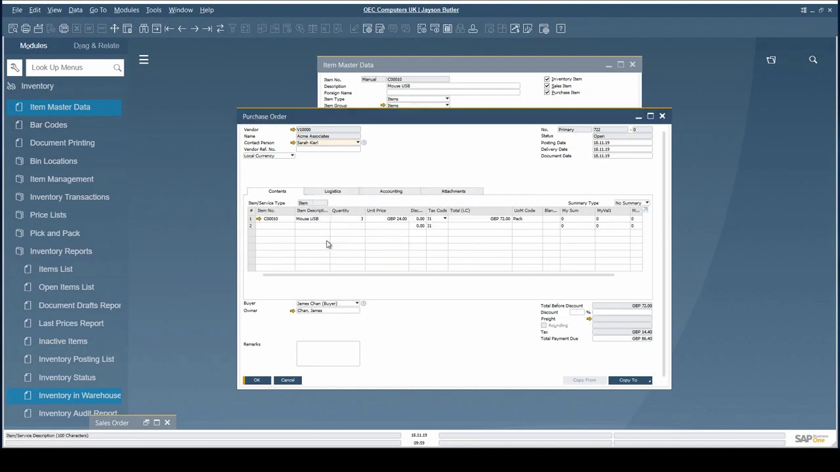
Task: Click the Print toolbar icon
Action: [x=26, y=28]
